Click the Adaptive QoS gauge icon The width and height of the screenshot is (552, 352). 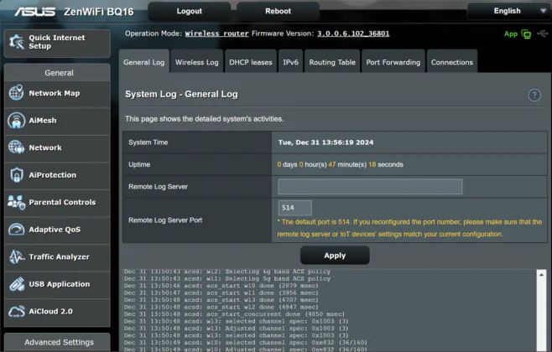(16, 230)
